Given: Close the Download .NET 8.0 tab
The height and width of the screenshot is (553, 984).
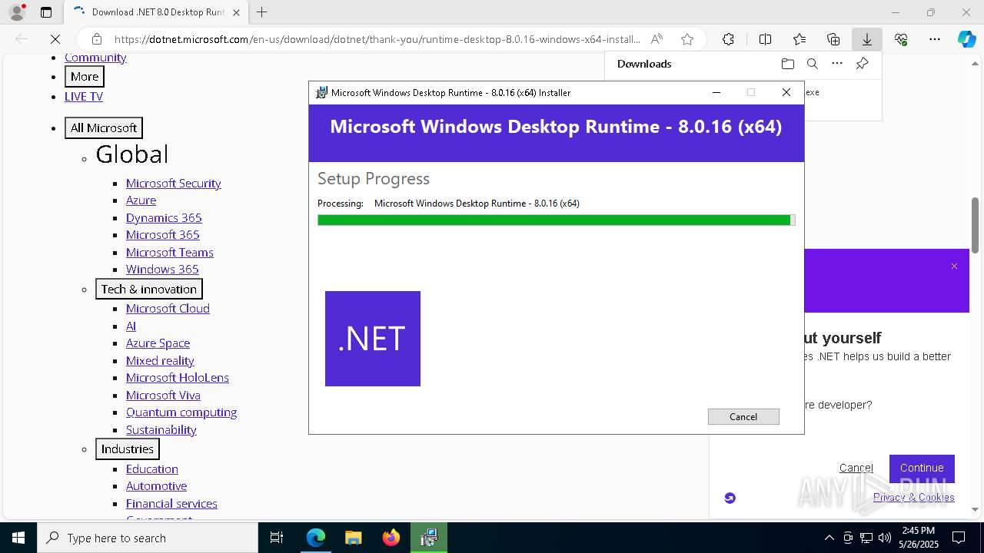Looking at the screenshot, I should tap(236, 12).
